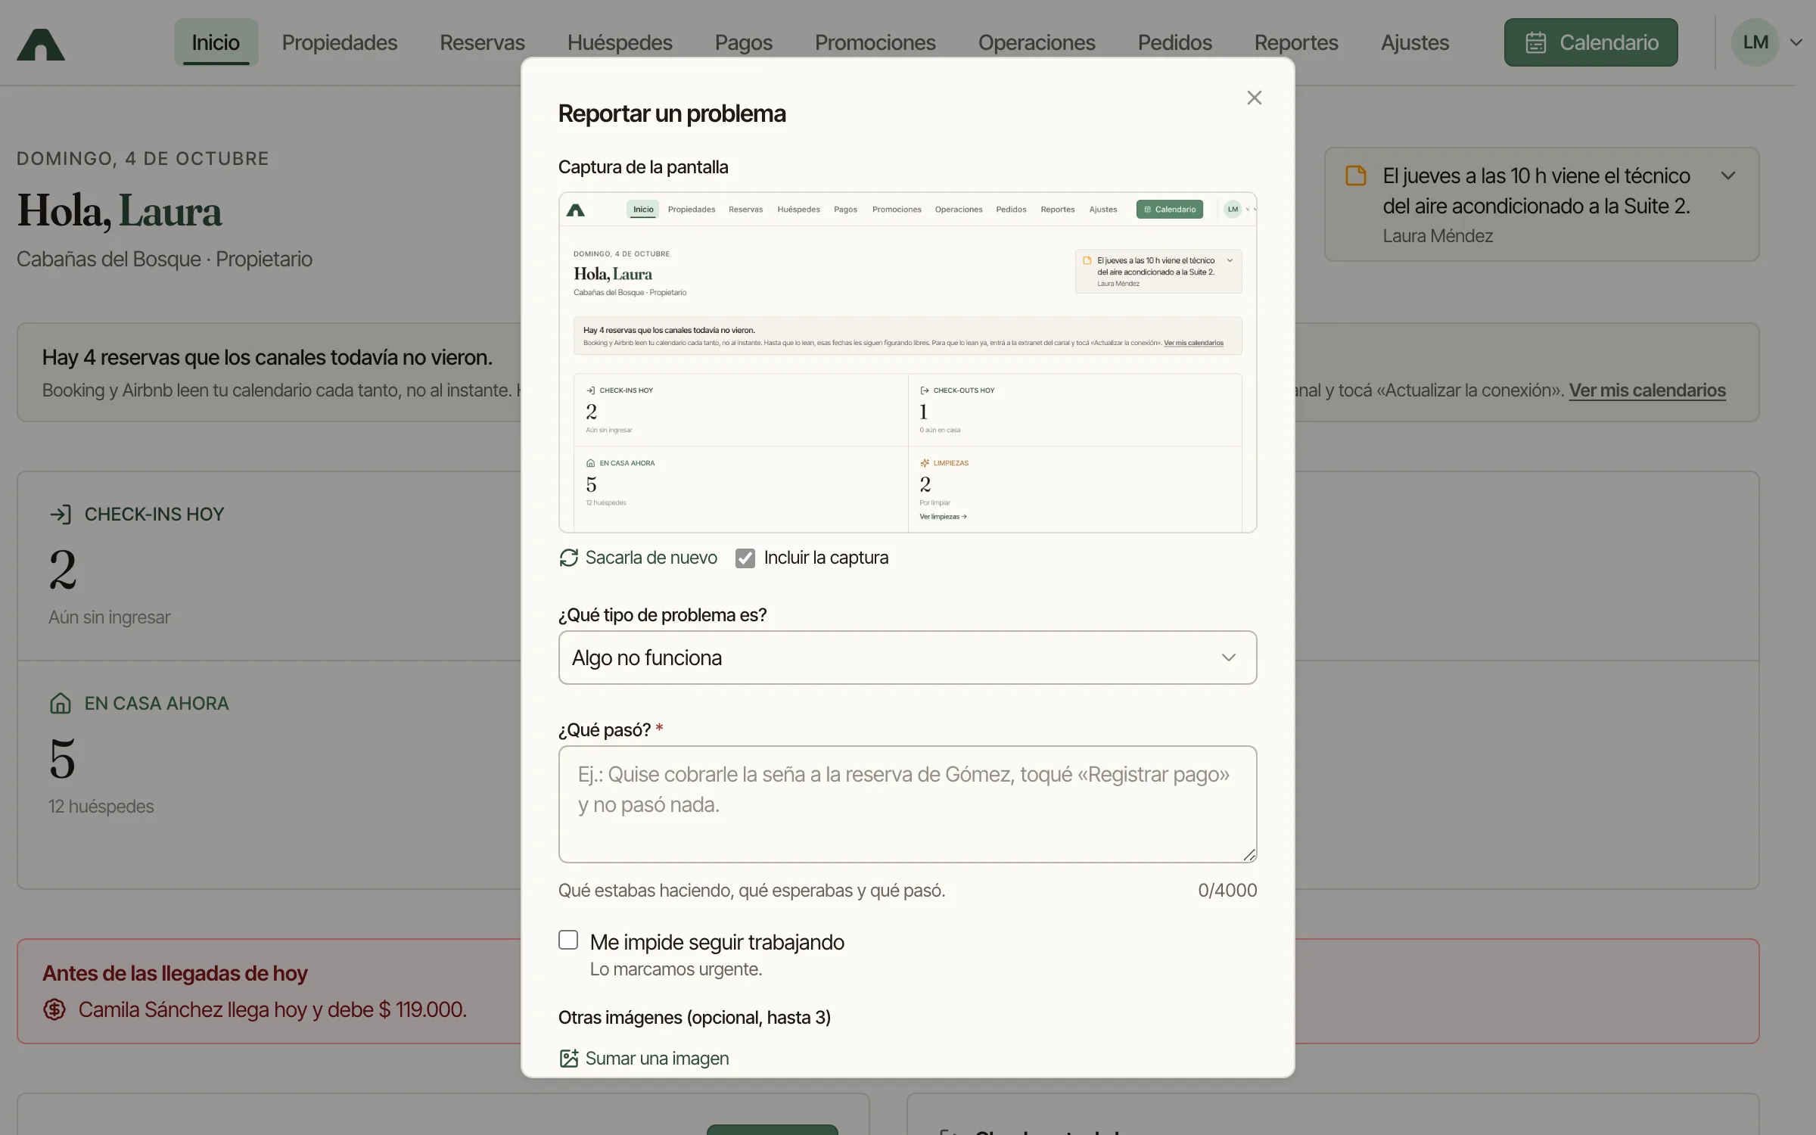This screenshot has height=1135, width=1816.
Task: Click the 0/4000 character counter
Action: click(x=1227, y=891)
